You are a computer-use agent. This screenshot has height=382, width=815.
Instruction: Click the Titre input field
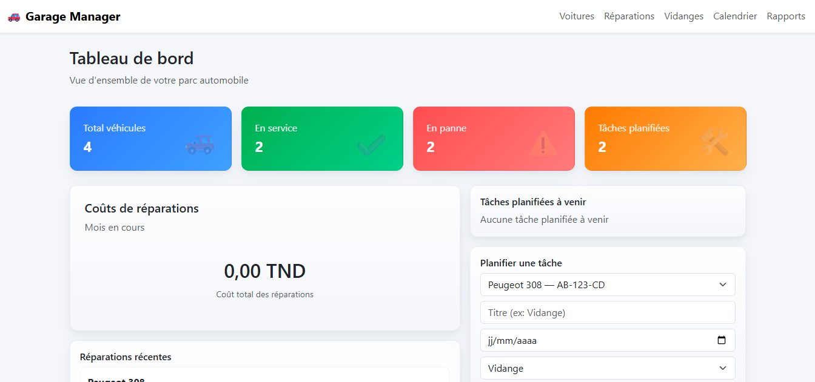(608, 312)
